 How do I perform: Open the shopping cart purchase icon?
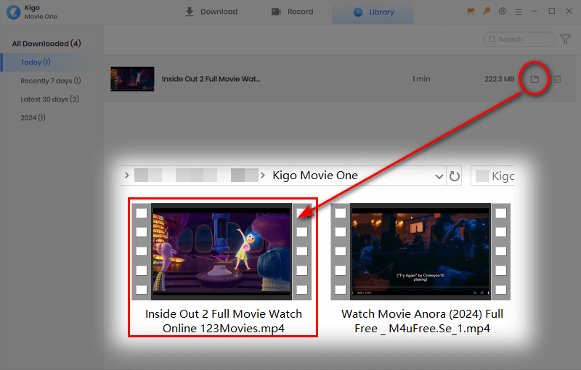click(471, 12)
